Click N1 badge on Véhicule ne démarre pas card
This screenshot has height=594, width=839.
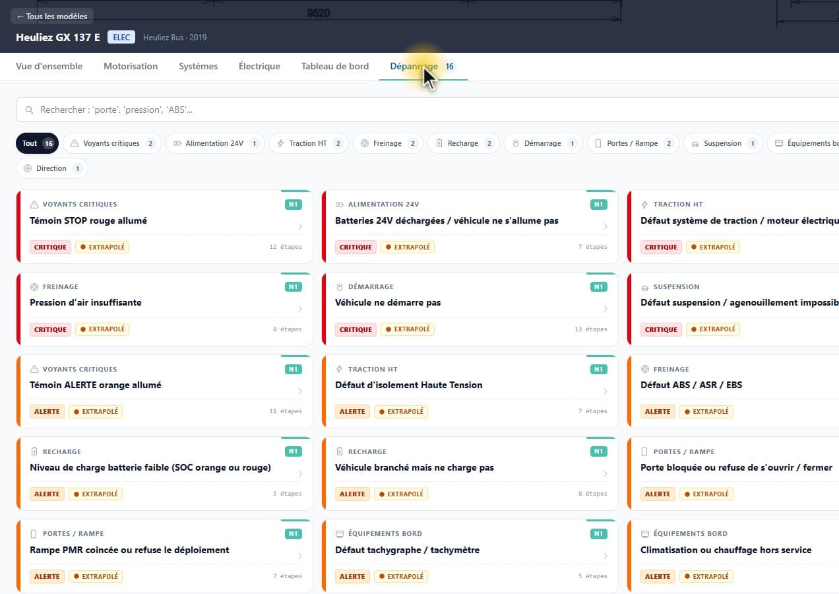[599, 287]
